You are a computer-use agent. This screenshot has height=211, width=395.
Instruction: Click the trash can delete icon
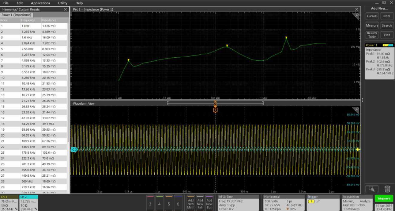pos(387,189)
